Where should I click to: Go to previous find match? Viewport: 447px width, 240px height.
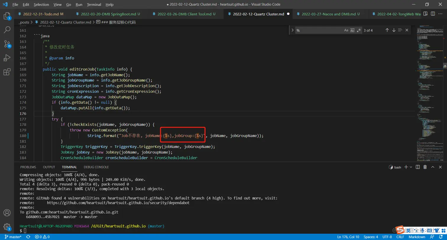(387, 30)
